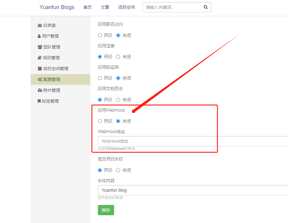Viewport: 288px width, 223px height.
Task: Click the dashboard icon beside 仪表盘
Action: point(40,26)
